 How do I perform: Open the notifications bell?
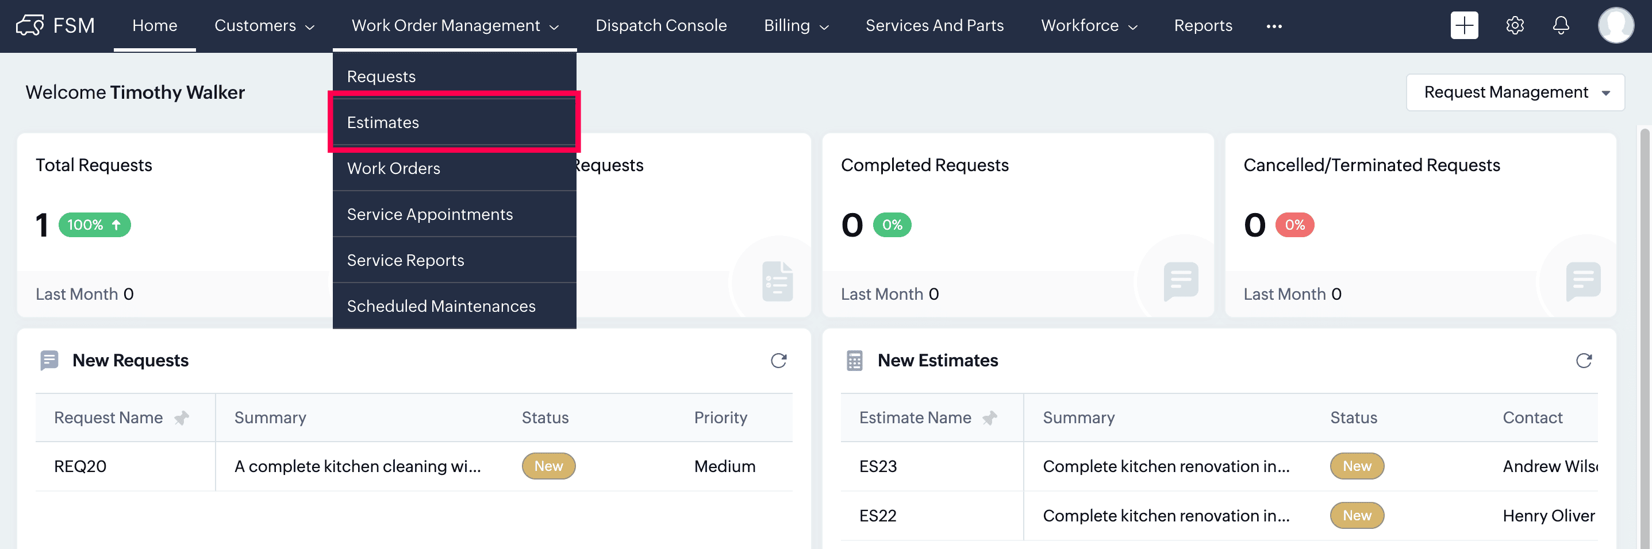[1561, 26]
